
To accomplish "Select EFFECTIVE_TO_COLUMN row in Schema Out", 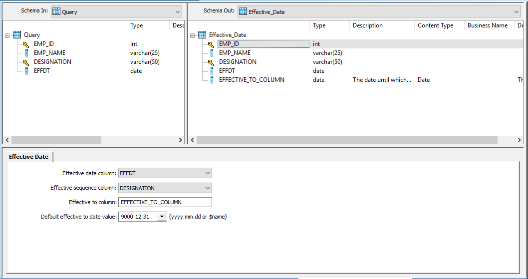I will [x=355, y=80].
